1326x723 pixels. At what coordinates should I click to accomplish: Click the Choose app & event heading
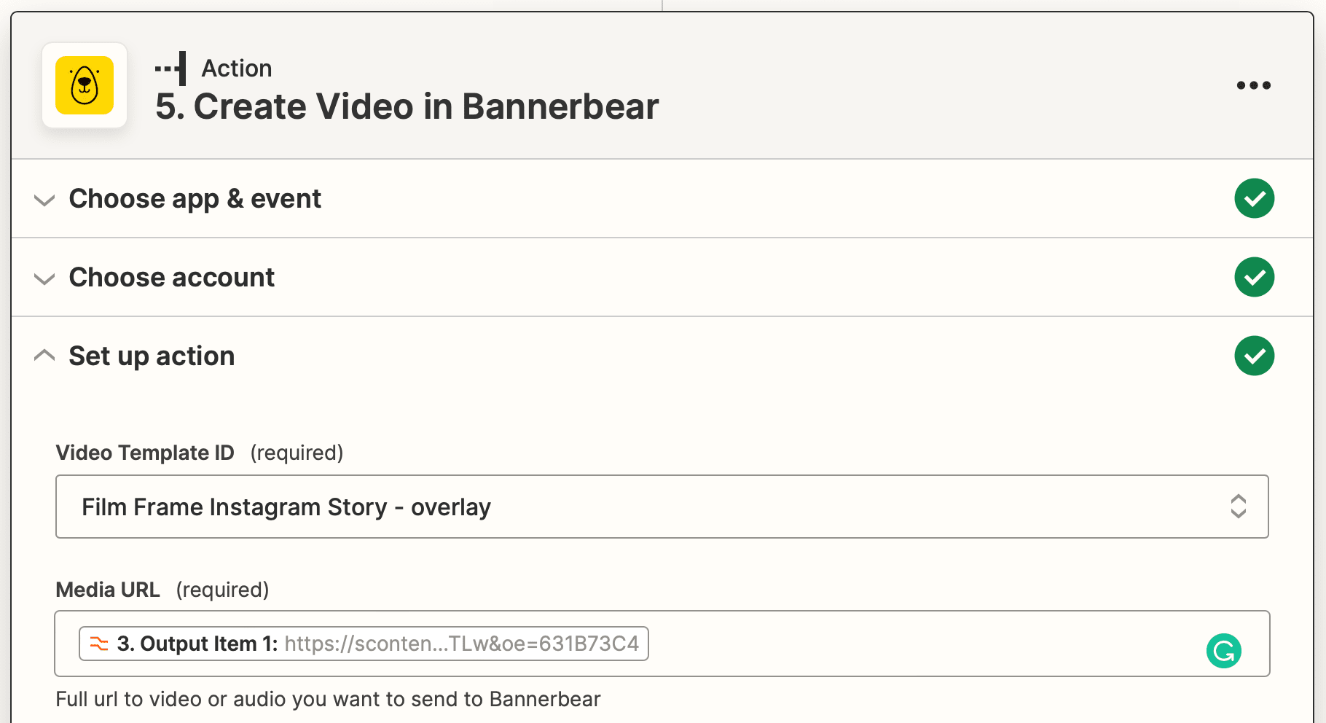click(195, 199)
